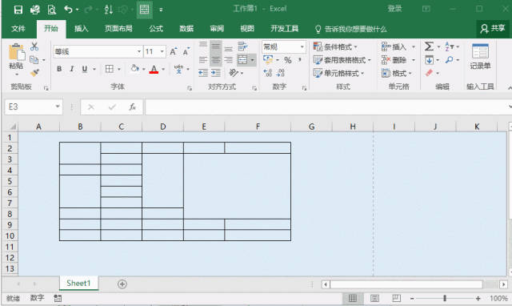Click the AutoSum sigma icon
The image size is (512, 306).
[429, 46]
